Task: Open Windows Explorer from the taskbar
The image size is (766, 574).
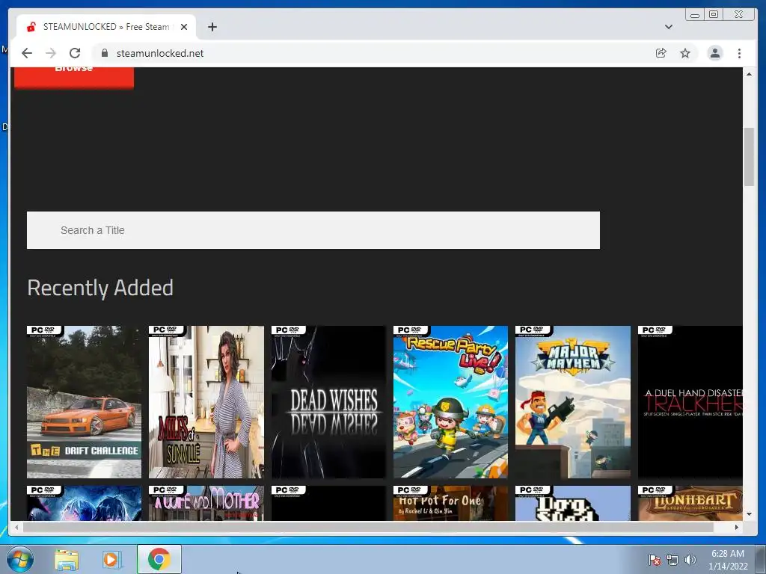Action: click(67, 560)
